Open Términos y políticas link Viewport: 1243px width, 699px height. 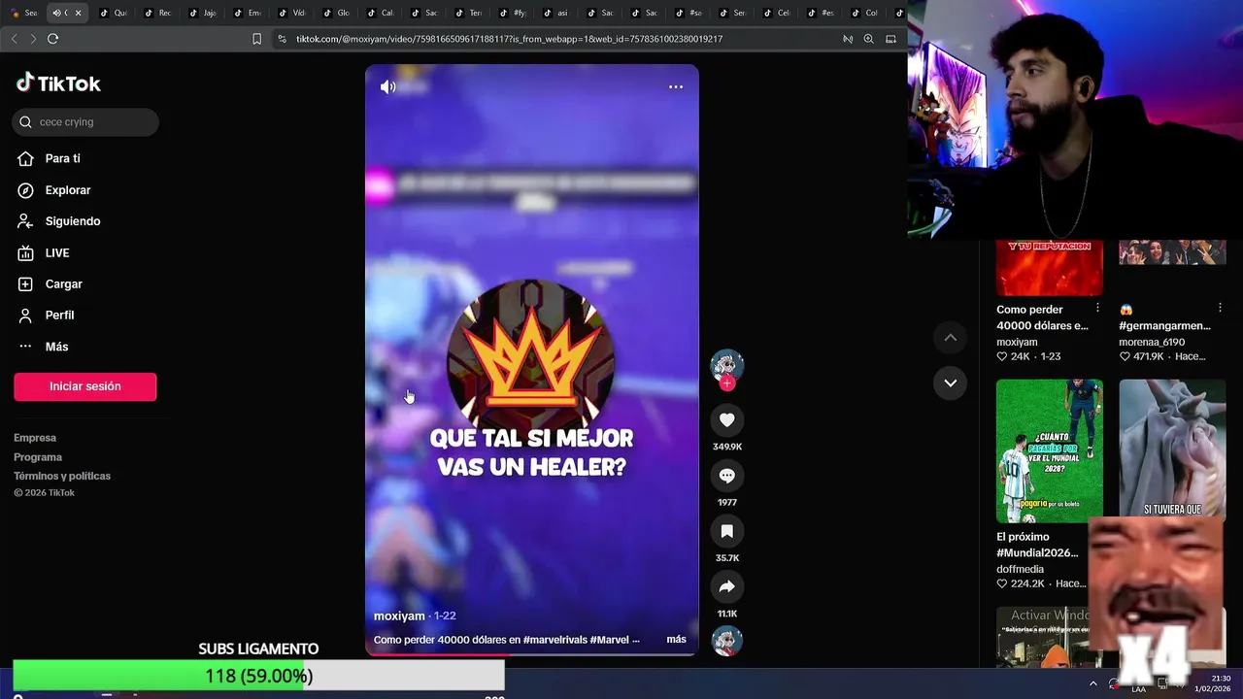click(62, 476)
